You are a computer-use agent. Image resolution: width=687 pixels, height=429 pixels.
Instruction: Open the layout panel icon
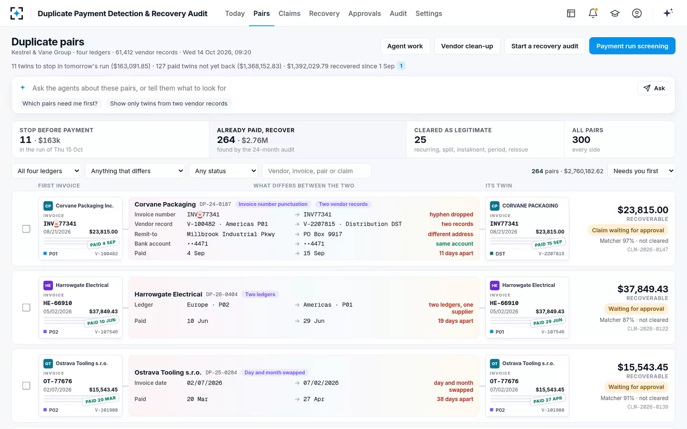point(571,13)
